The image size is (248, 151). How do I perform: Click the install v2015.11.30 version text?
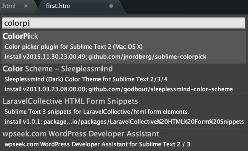46,57
